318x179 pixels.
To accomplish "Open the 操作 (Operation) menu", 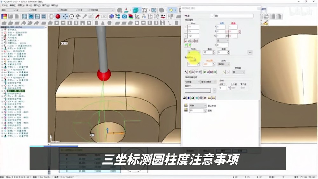I will coord(37,5).
